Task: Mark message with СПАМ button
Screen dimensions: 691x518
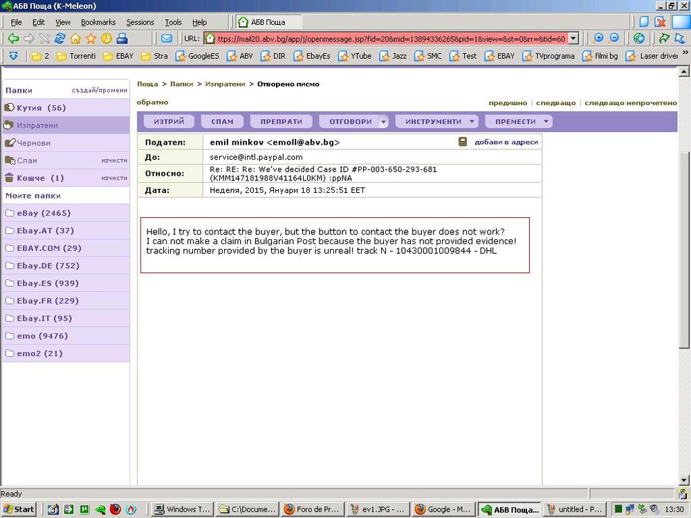Action: (x=222, y=122)
